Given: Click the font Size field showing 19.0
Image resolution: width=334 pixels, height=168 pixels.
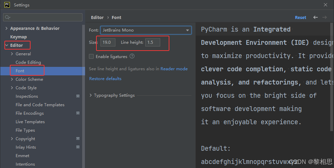Looking at the screenshot, I should click(108, 42).
